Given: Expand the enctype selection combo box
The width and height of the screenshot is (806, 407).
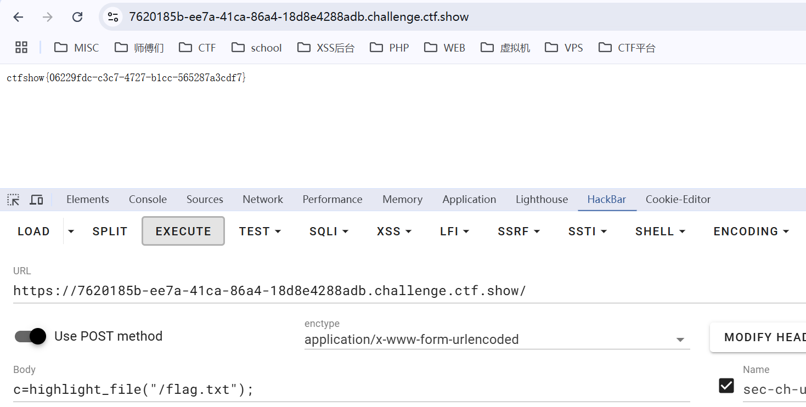Looking at the screenshot, I should coord(497,340).
